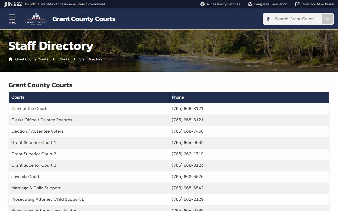The width and height of the screenshot is (338, 211).
Task: Click phone number (765) 664-9532
Action: click(187, 143)
